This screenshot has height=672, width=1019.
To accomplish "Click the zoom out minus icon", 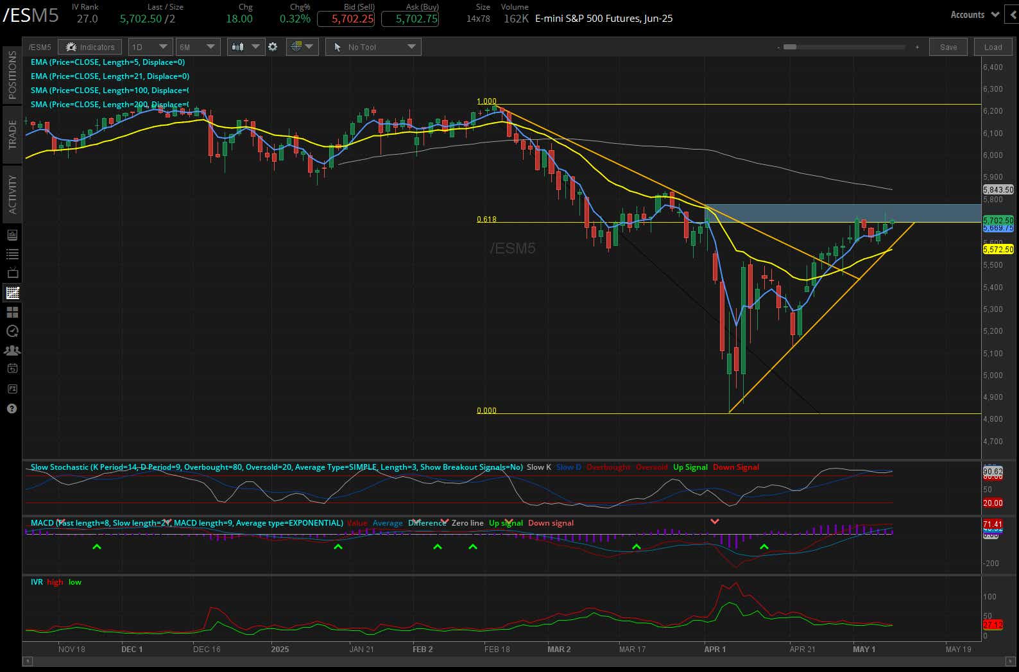I will coord(778,47).
